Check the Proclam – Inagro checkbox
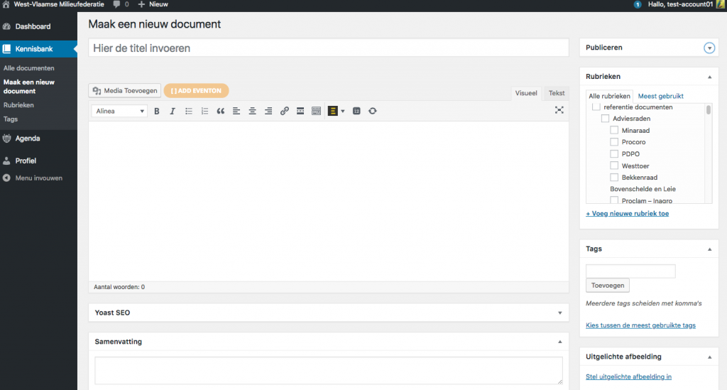The width and height of the screenshot is (727, 390). click(x=614, y=200)
